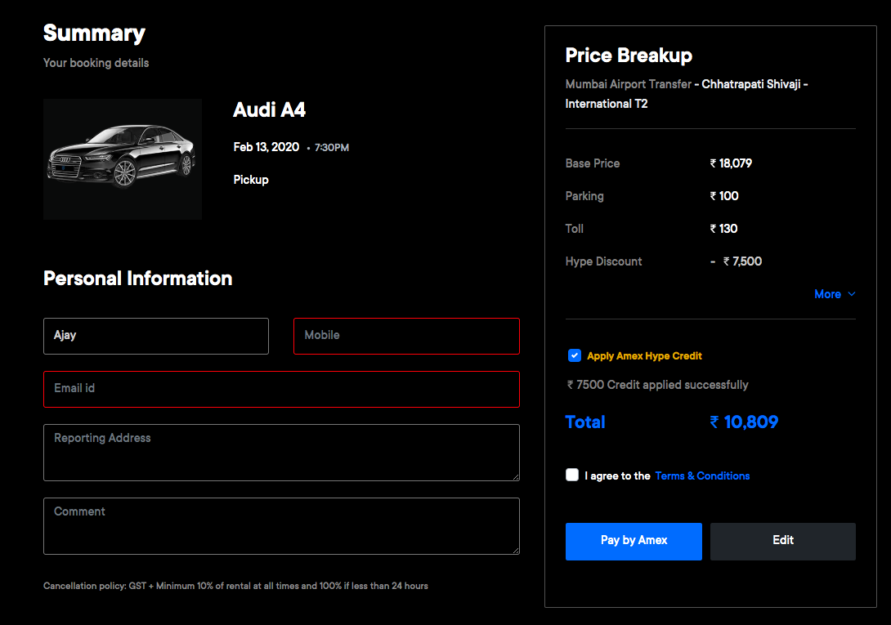This screenshot has height=625, width=891.
Task: Click the cancellation policy text
Action: click(235, 586)
